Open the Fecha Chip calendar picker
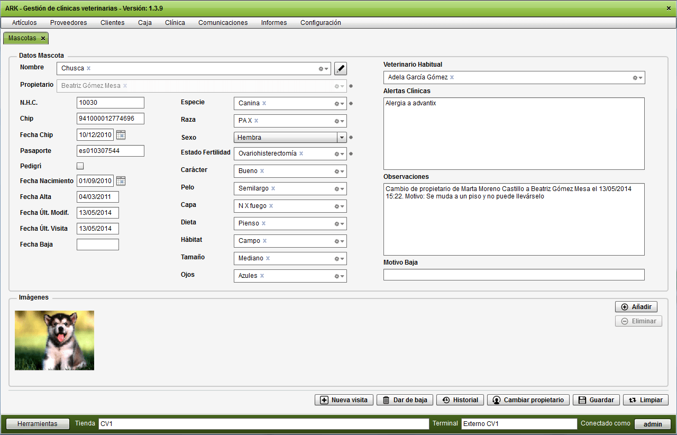Screen dimensions: 677x435 pos(121,135)
